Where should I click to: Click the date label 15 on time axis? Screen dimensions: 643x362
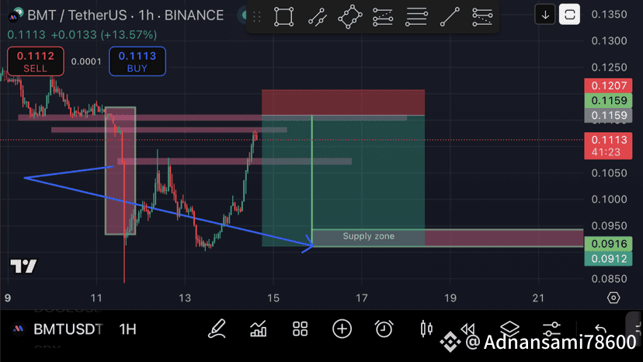click(273, 298)
